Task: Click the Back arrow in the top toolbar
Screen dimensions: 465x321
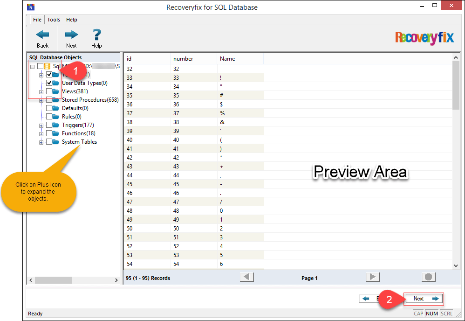Action: coord(42,35)
